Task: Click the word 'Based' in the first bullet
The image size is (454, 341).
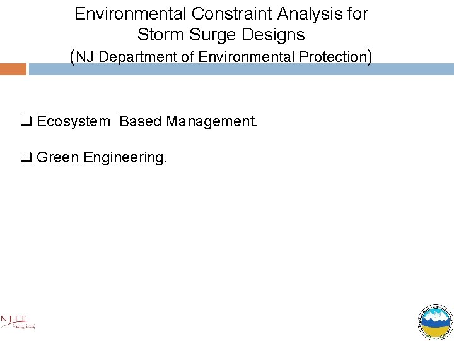Action: click(141, 121)
